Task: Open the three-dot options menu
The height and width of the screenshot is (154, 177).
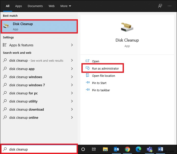Action: (x=170, y=6)
